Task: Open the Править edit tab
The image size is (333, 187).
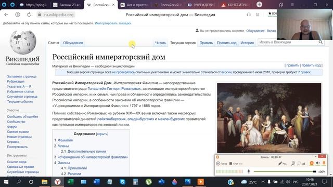Action: click(206, 43)
